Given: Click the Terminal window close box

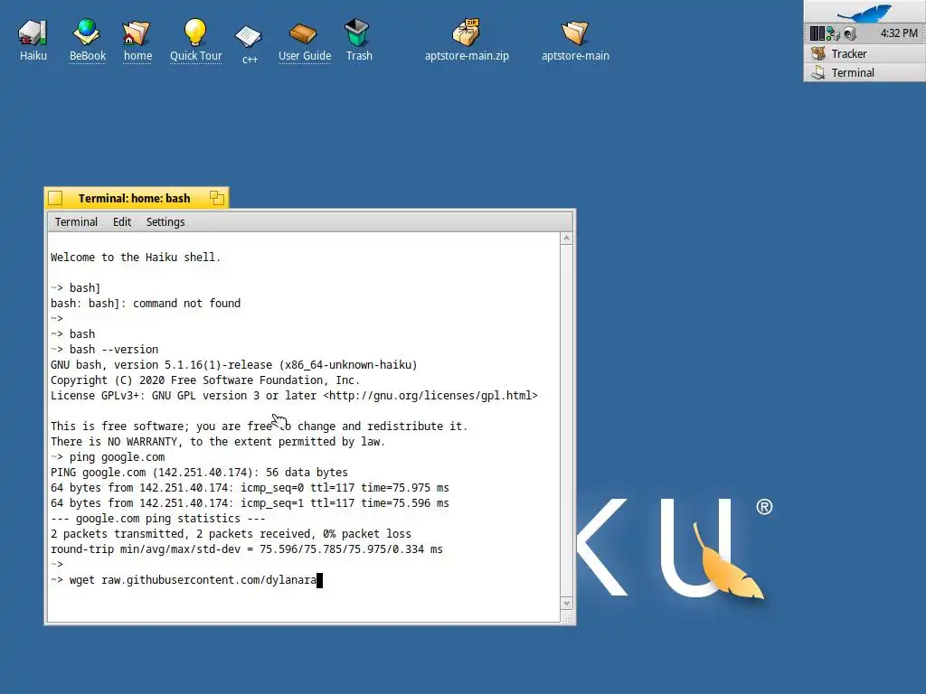Looking at the screenshot, I should (x=55, y=198).
